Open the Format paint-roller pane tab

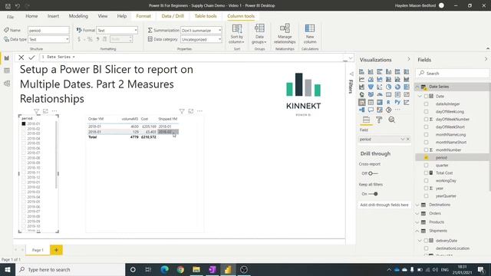379,120
